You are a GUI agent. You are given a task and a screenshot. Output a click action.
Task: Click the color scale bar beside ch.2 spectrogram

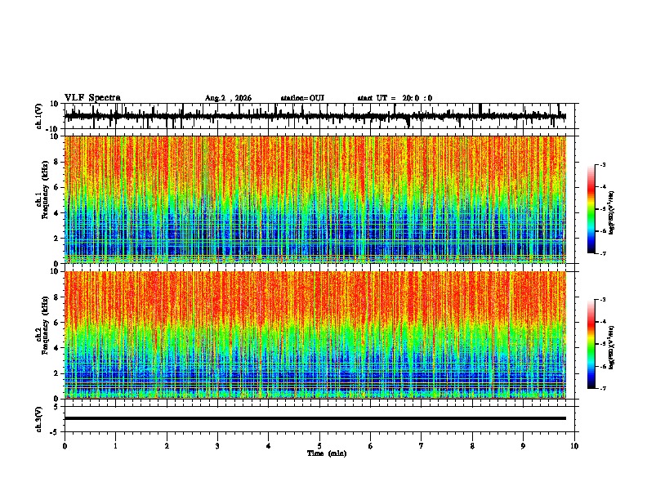click(591, 344)
